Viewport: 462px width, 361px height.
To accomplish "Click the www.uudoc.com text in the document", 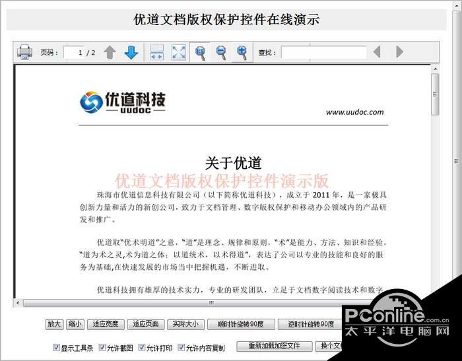I will [355, 112].
